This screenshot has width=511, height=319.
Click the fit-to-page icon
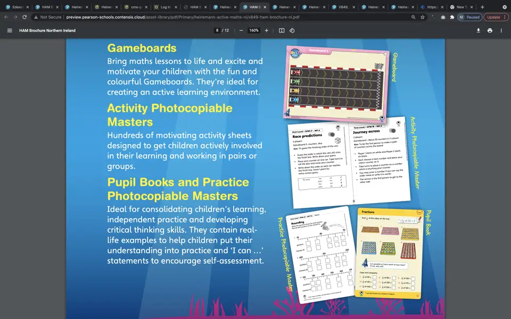(281, 30)
